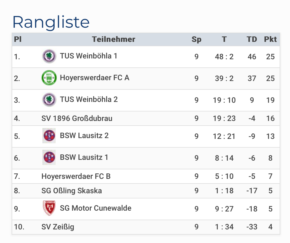Open the TUS Weinböhla 1 team name

[x=89, y=56]
